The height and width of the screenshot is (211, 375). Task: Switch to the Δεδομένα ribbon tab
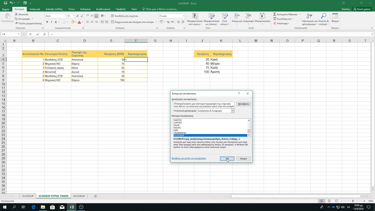coord(85,9)
